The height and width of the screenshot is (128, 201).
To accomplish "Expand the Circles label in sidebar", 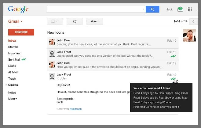I will (x=6, y=85).
